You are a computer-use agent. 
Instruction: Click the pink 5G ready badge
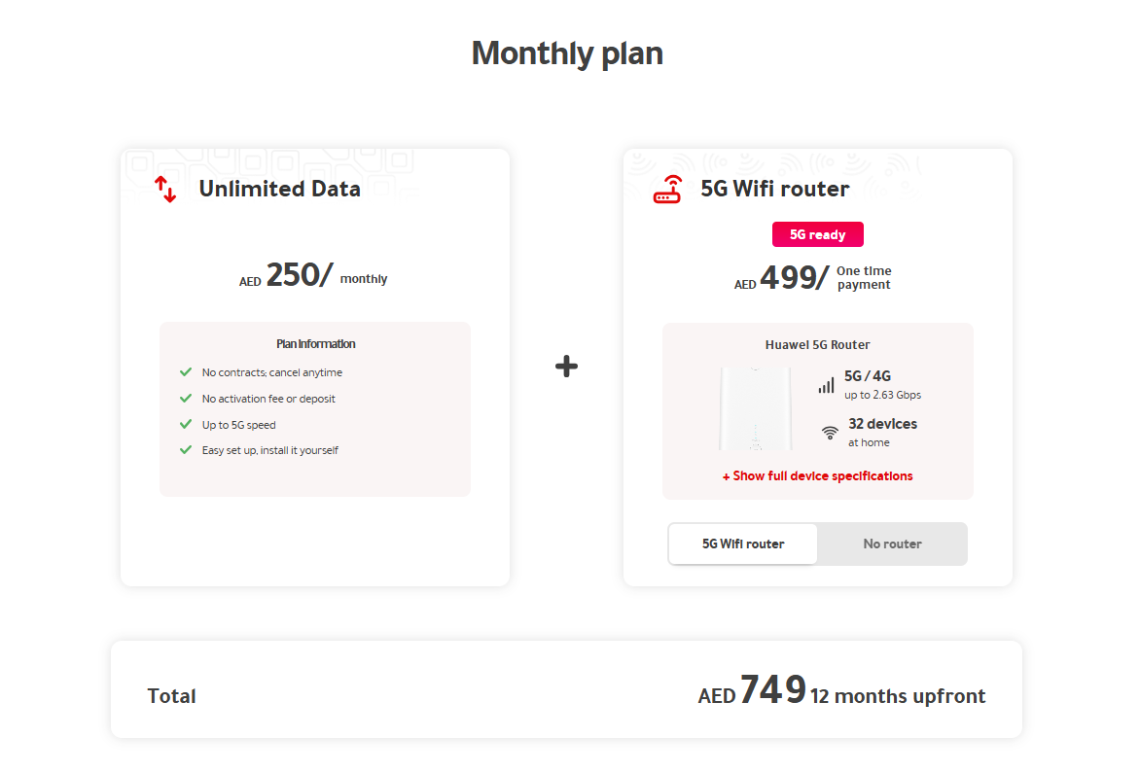click(x=817, y=234)
